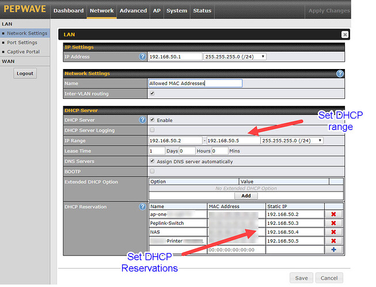The width and height of the screenshot is (376, 287).
Task: Click the Save button
Action: (301, 278)
